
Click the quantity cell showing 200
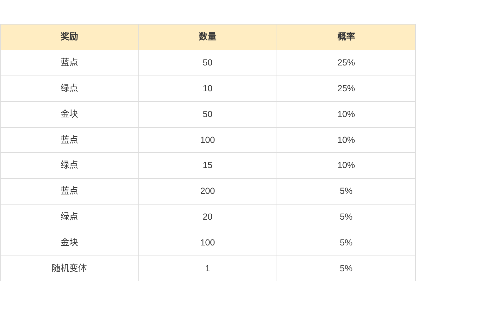click(207, 191)
